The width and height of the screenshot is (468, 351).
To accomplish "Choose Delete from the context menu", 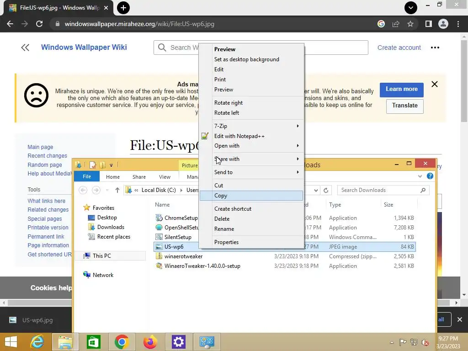I will point(251,219).
